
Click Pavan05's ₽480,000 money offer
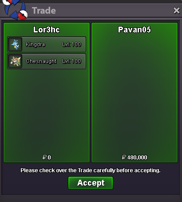point(135,157)
